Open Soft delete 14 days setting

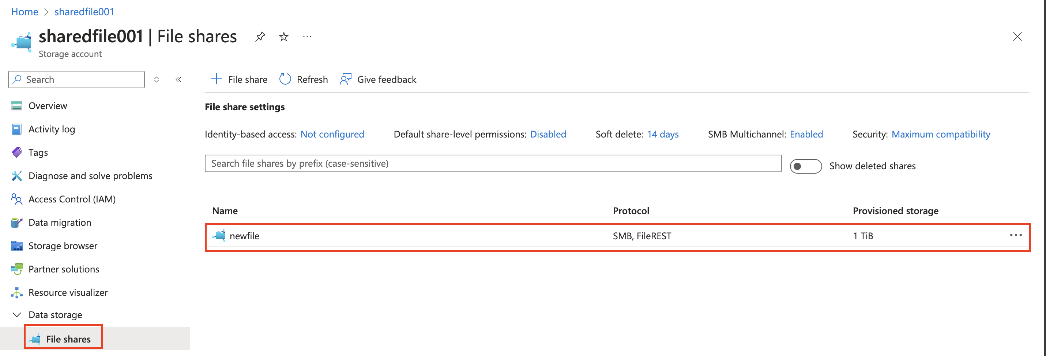pos(663,134)
